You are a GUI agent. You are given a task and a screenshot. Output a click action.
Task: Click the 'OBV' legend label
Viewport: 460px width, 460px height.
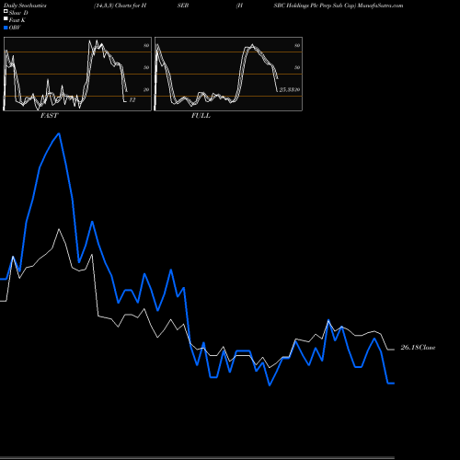click(15, 28)
